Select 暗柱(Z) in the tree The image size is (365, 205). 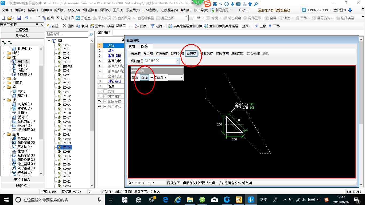[x=22, y=66]
